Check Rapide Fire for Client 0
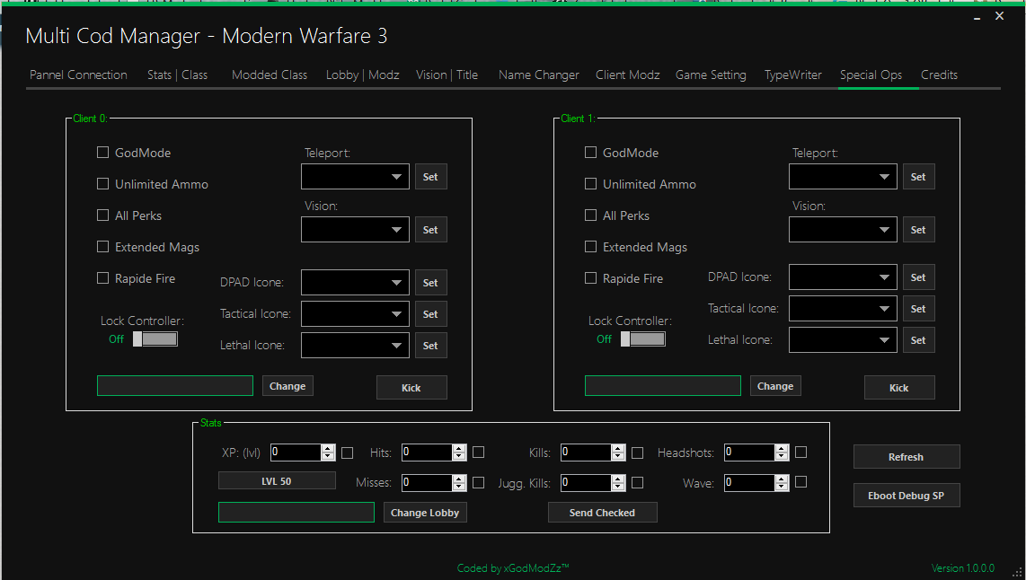This screenshot has width=1026, height=580. tap(102, 278)
